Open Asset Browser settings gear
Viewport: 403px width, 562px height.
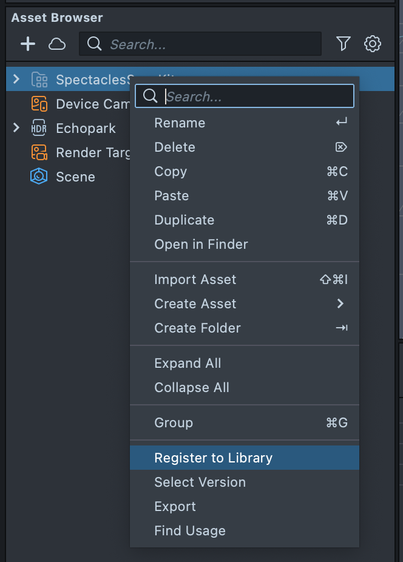pyautogui.click(x=373, y=44)
